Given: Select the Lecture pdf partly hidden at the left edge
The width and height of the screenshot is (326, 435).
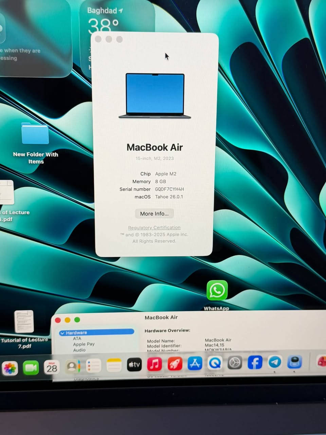Looking at the screenshot, I should 7,192.
